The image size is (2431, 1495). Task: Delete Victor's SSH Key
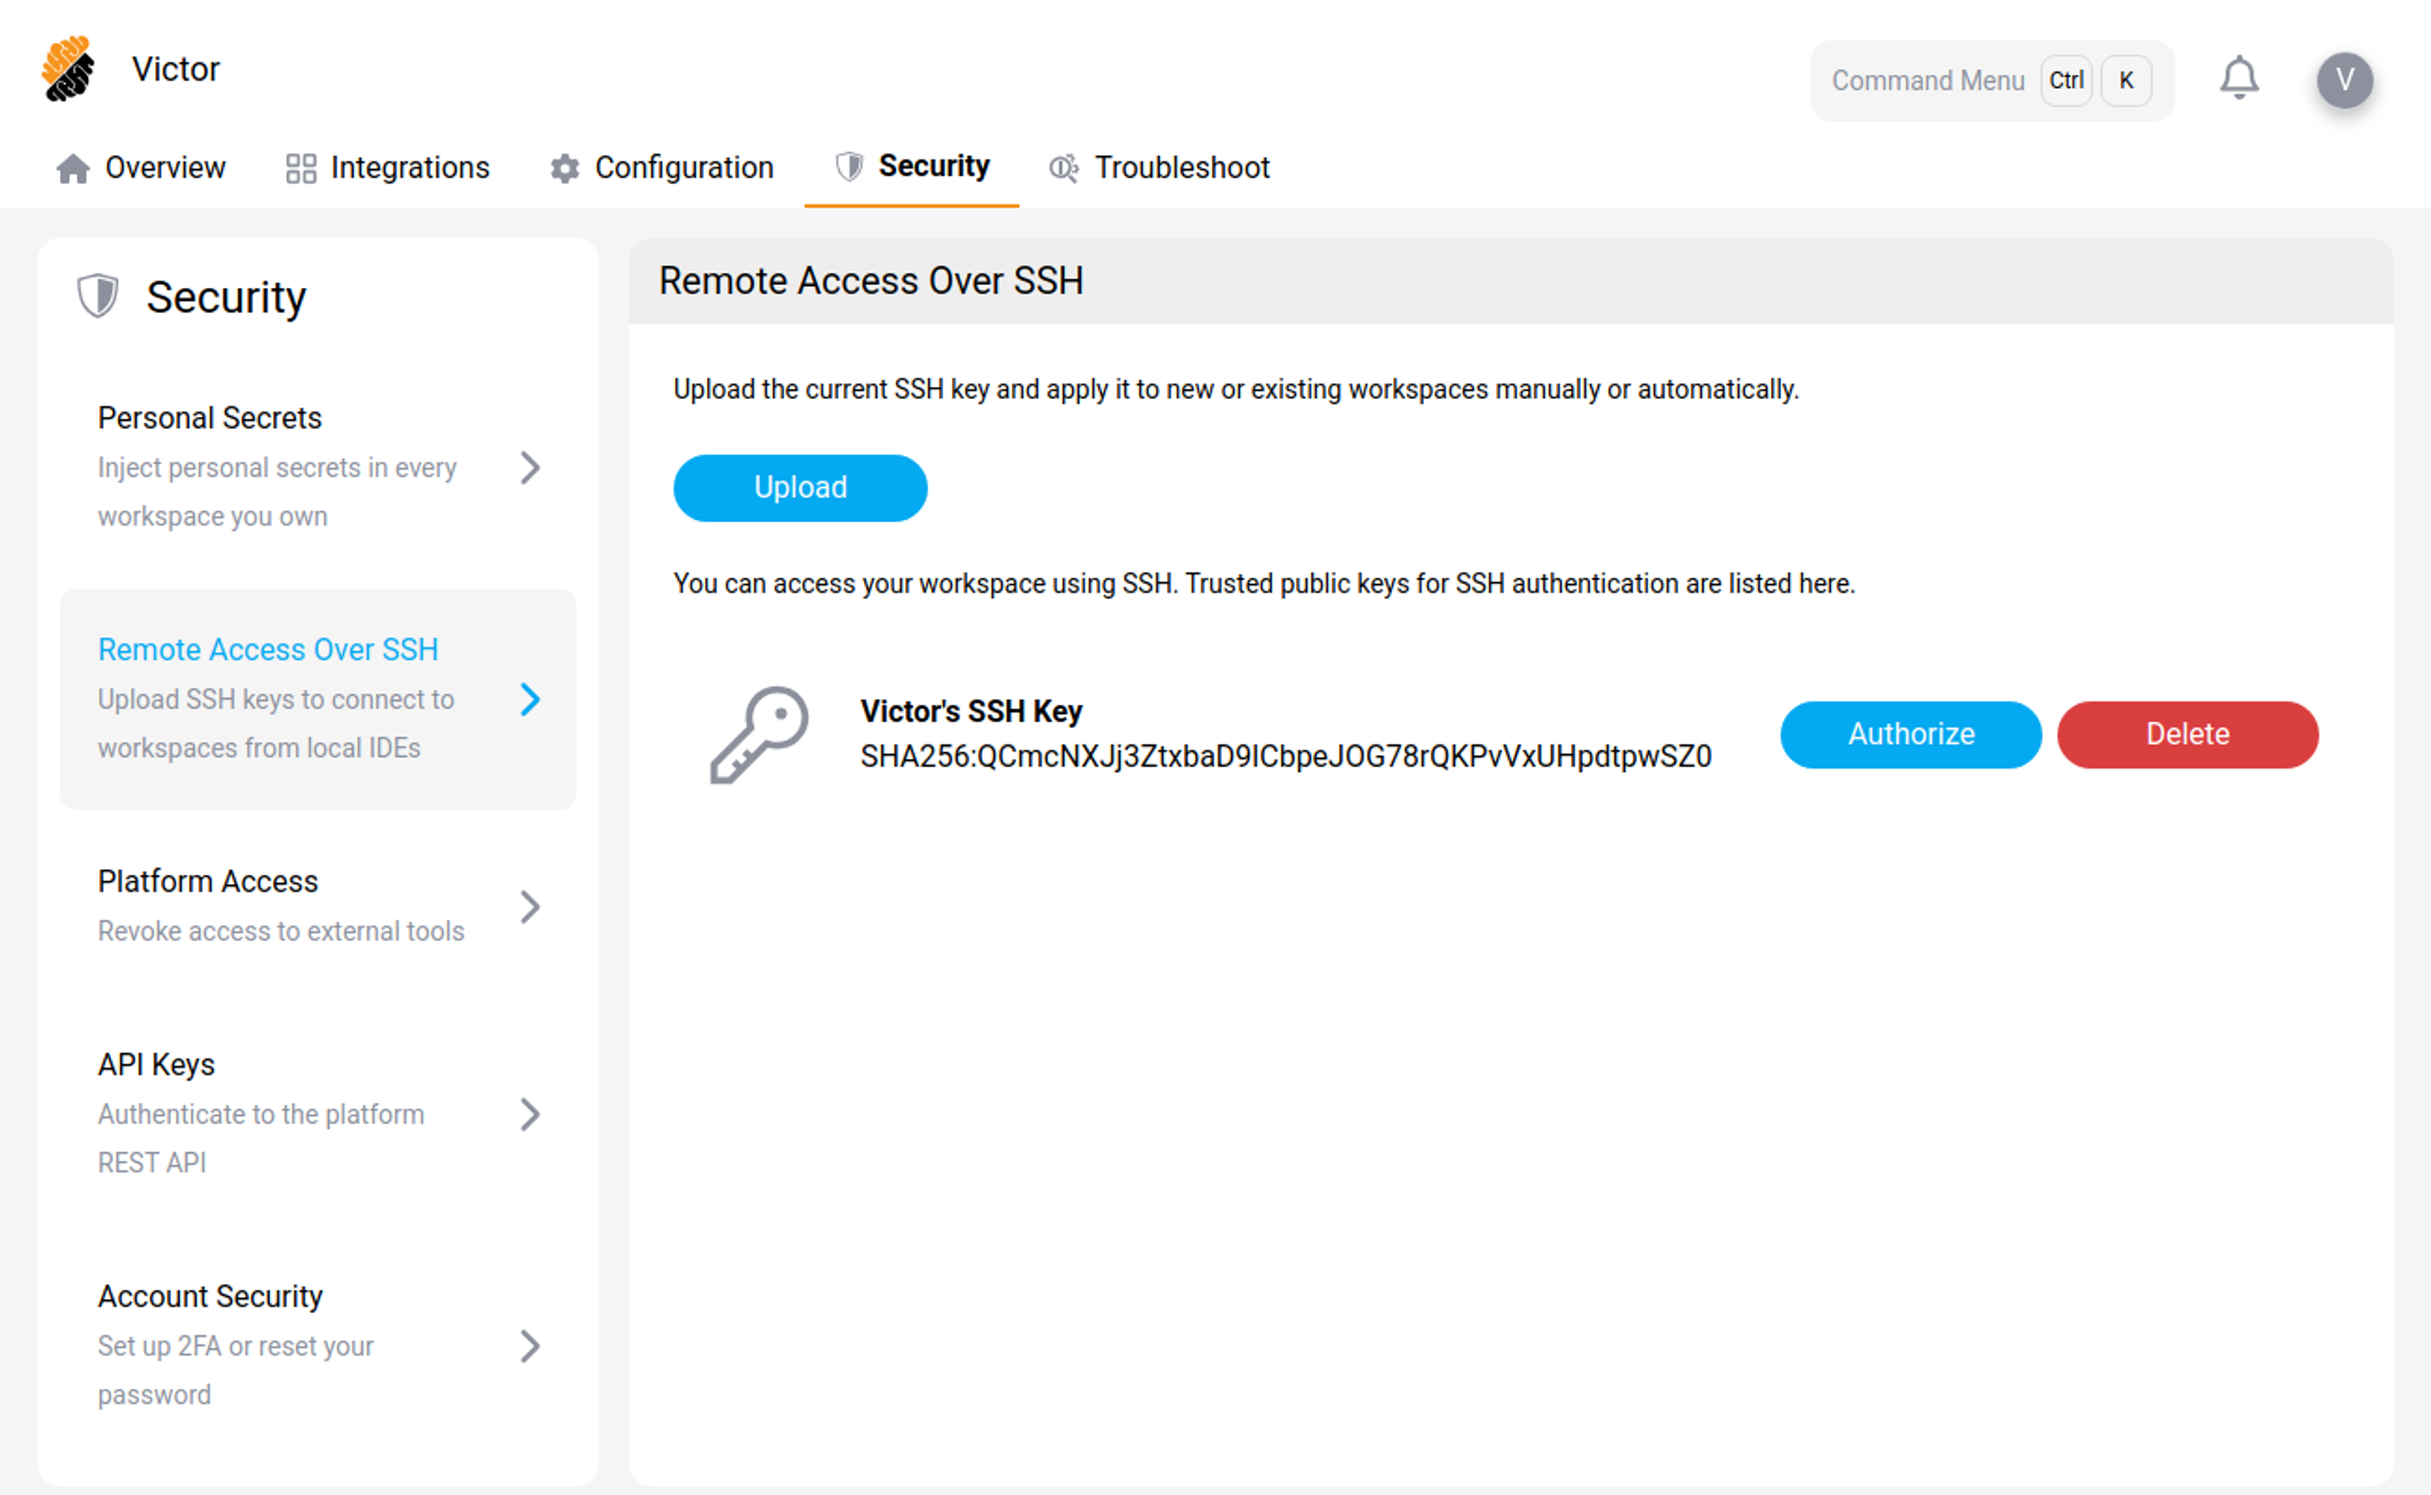click(x=2187, y=733)
